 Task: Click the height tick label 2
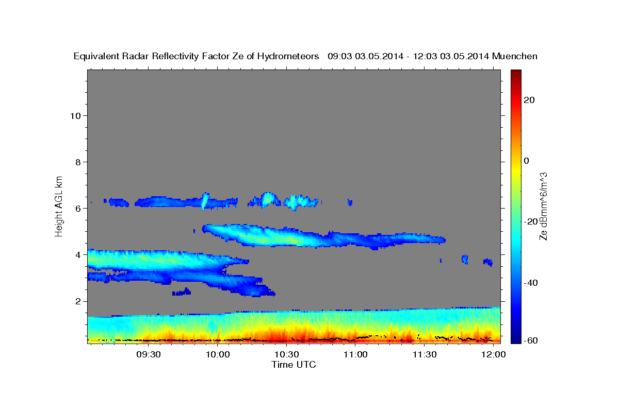click(77, 301)
